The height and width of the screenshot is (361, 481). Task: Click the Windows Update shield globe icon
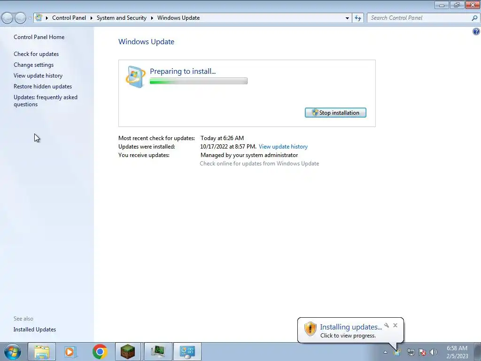click(x=135, y=77)
